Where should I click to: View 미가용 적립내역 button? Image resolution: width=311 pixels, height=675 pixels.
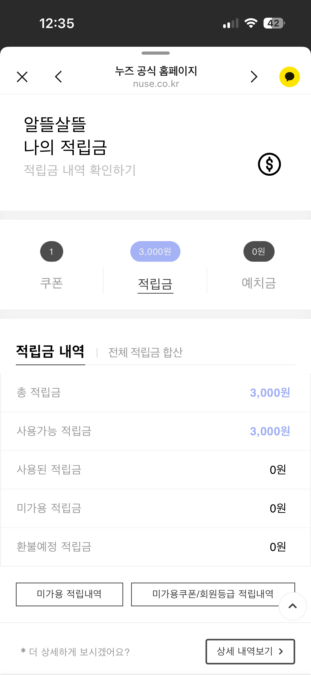[x=69, y=594]
